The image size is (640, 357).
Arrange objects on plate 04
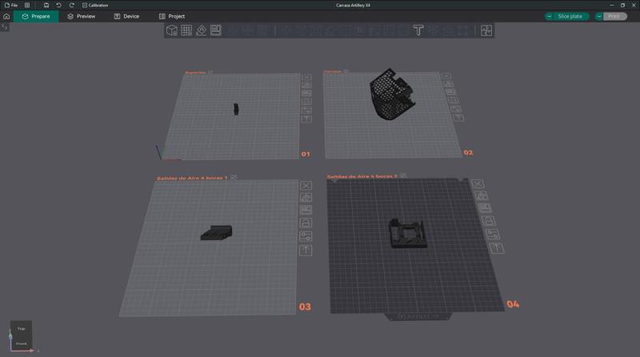pyautogui.click(x=485, y=208)
